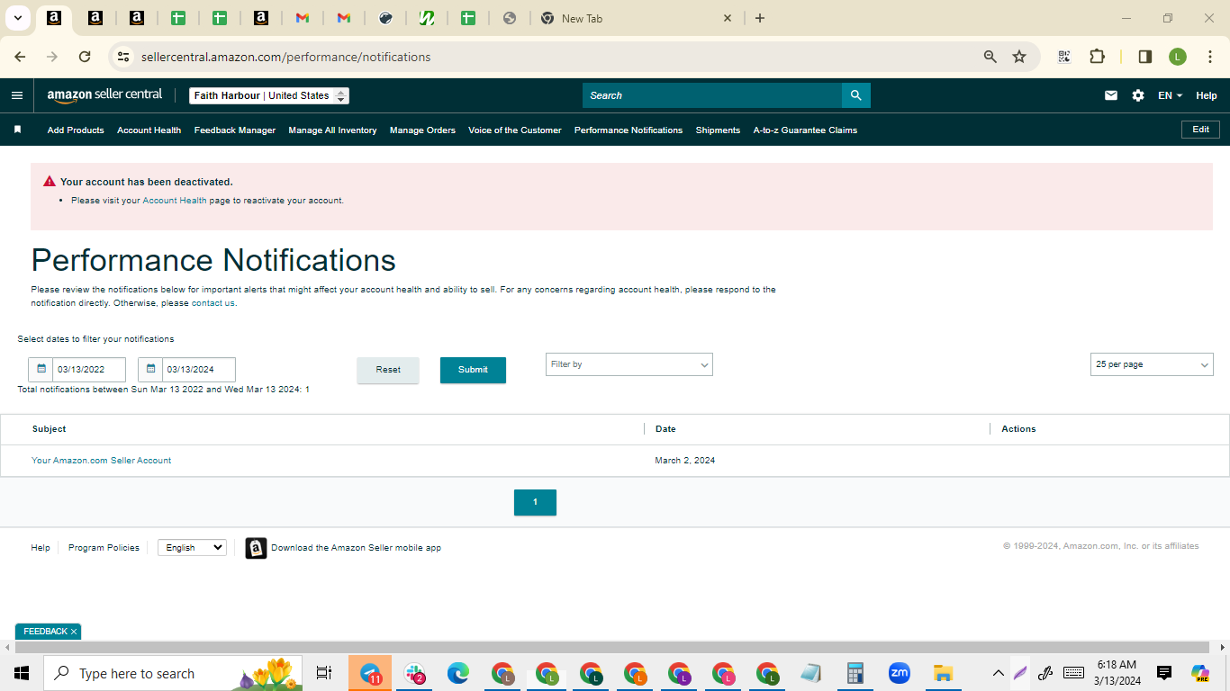The height and width of the screenshot is (691, 1230).
Task: Click the calendar icon for end date
Action: click(150, 369)
